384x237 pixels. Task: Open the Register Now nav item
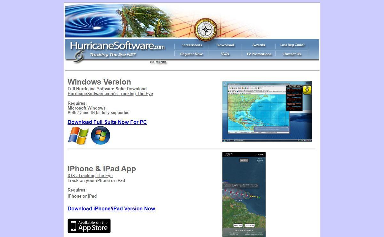tap(191, 54)
